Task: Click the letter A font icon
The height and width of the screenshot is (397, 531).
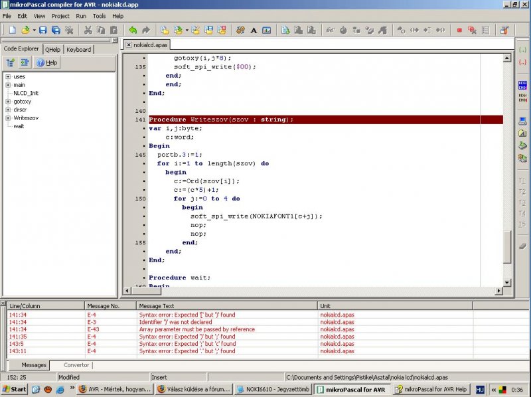Action: [254, 31]
